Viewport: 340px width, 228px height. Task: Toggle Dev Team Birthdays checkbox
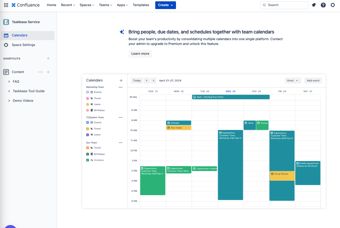click(x=87, y=154)
